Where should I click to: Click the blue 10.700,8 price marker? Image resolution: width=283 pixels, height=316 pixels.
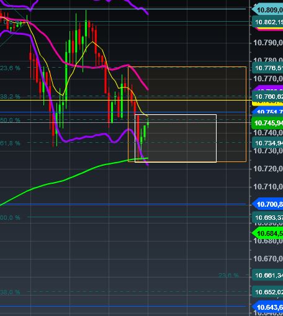(x=267, y=204)
